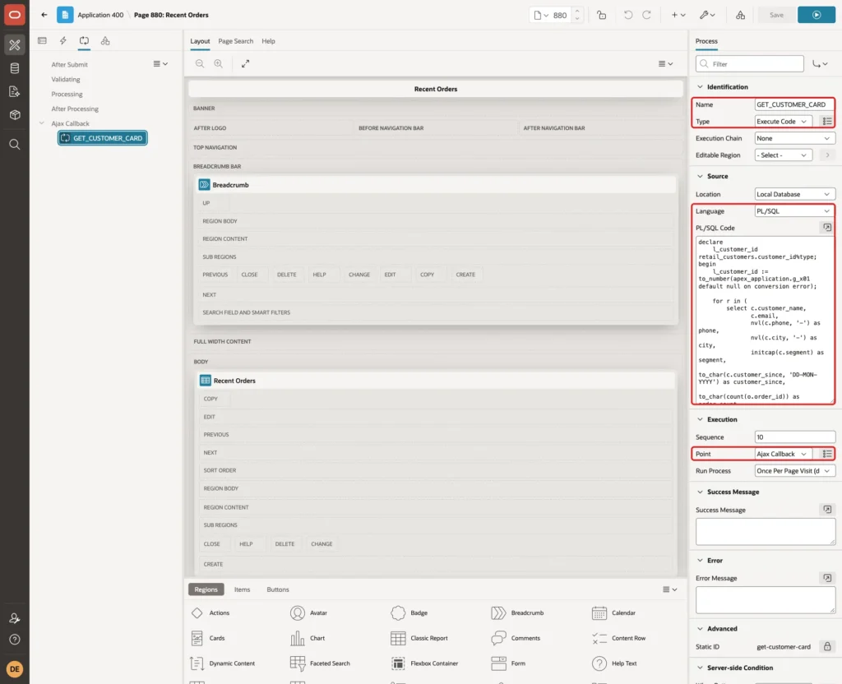The width and height of the screenshot is (842, 684).
Task: Click the page lock icon in toolbar
Action: [x=601, y=15]
